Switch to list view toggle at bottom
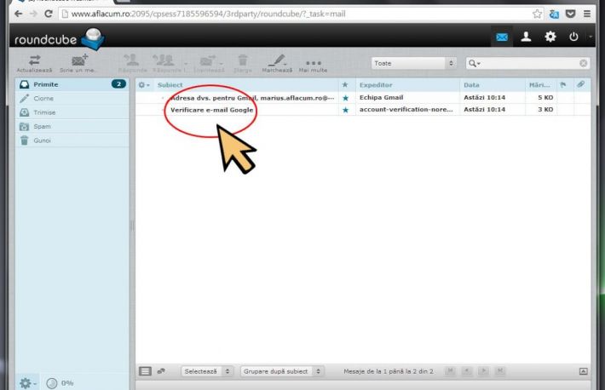 145,371
